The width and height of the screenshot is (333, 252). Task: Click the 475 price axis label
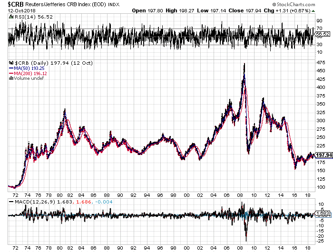321,63
